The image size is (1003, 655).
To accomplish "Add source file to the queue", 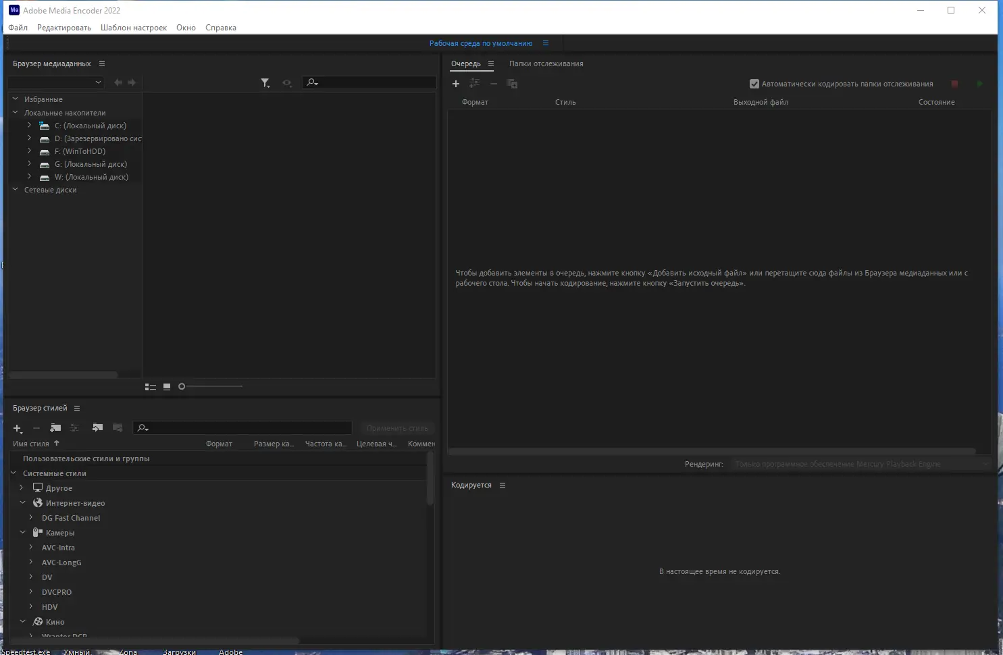I will pos(456,84).
